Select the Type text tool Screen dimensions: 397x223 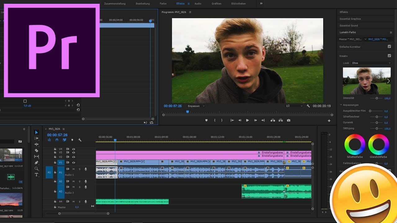tap(37, 175)
